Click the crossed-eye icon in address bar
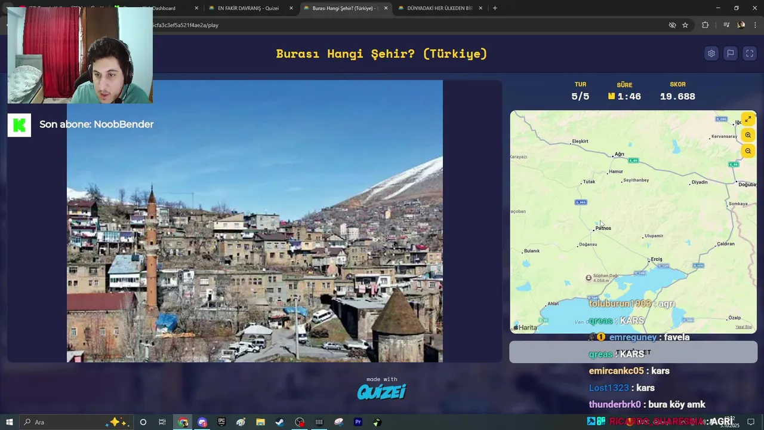The width and height of the screenshot is (764, 430). click(x=672, y=25)
